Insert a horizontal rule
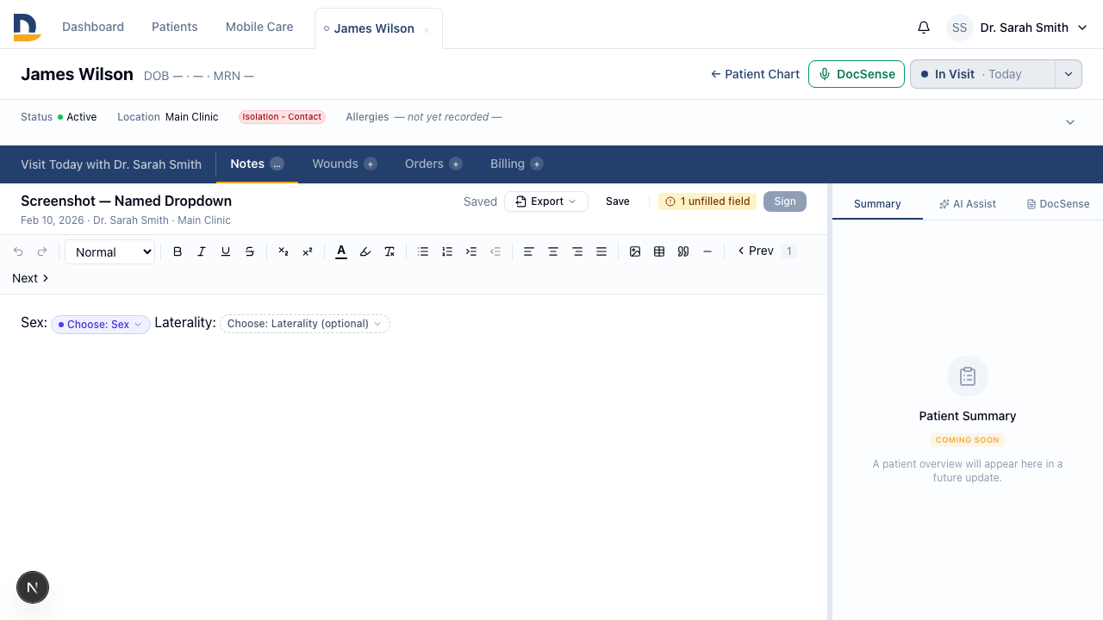 coord(707,251)
